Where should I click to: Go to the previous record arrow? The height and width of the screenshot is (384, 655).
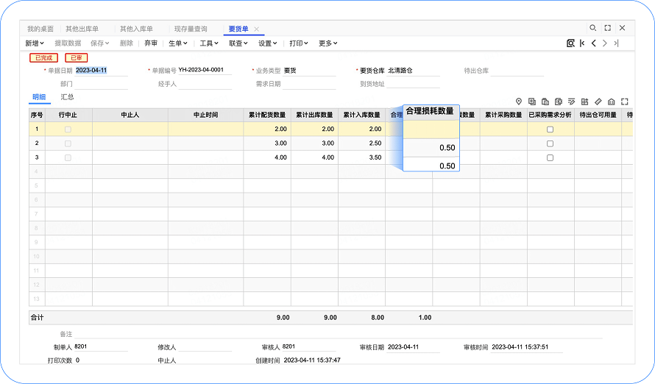(594, 43)
